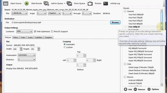Viewport: 167px width, 93px height.
Task: Click the Height value field
Action: point(34,49)
